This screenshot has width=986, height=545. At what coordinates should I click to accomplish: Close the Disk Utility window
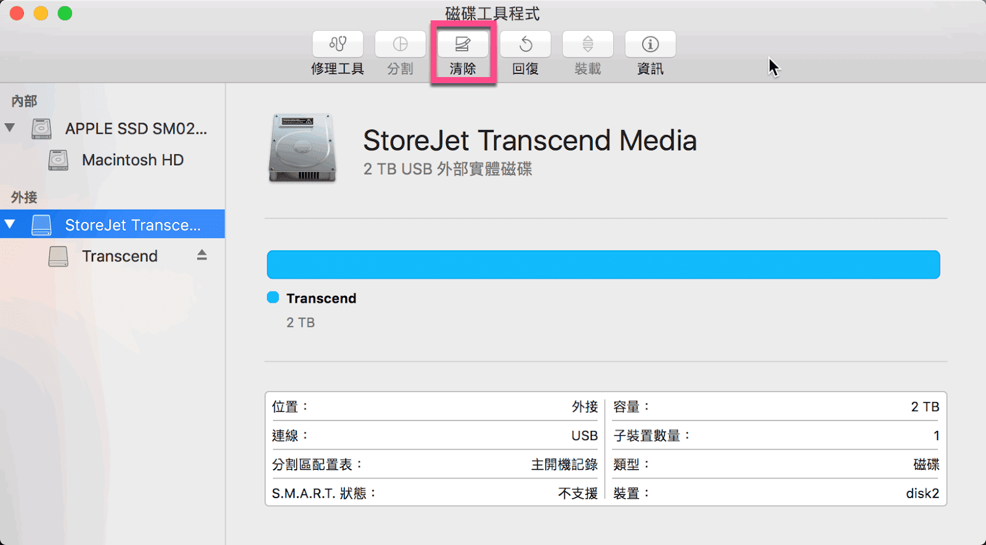17,13
